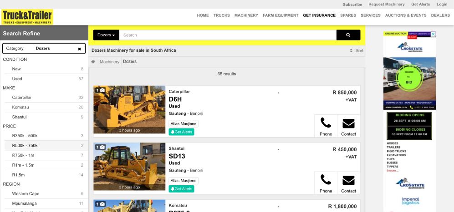Close the Crosstate ad via X icon
Image resolution: width=454 pixels, height=212 pixels.
(433, 34)
